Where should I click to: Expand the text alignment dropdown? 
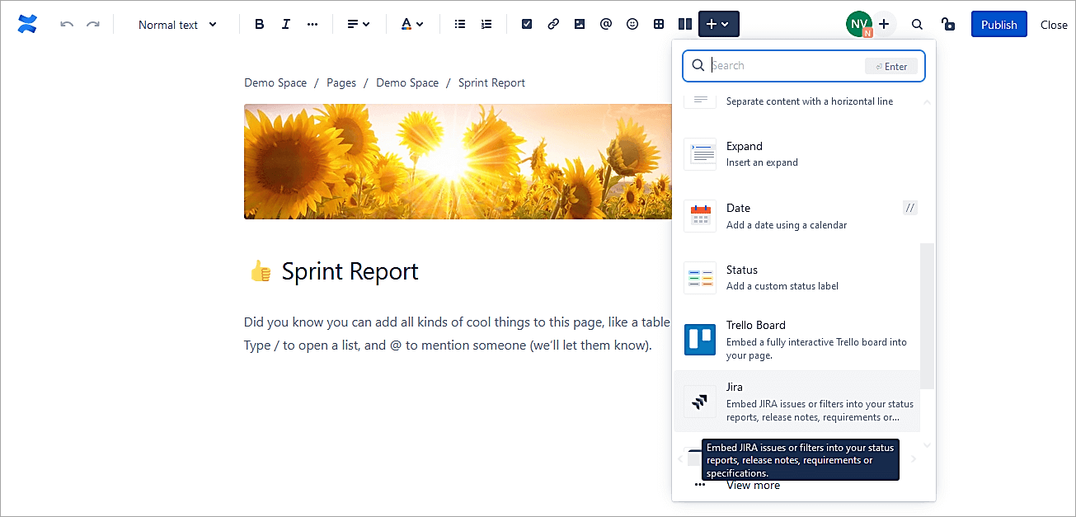click(x=358, y=25)
